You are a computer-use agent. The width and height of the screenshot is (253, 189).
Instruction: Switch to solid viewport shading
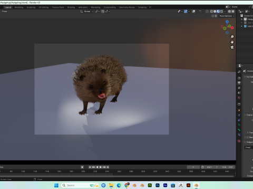click(x=215, y=12)
